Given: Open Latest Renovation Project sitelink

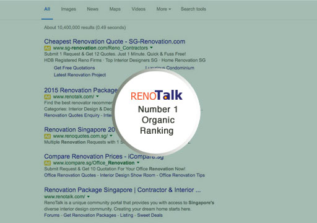Looking at the screenshot, I should click(80, 75).
